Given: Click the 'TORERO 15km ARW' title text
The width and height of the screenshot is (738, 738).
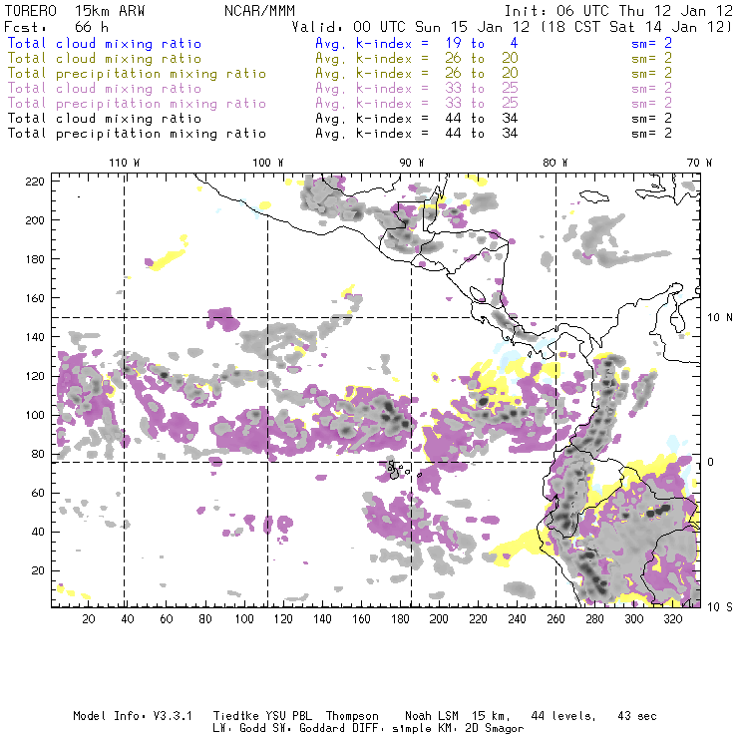Looking at the screenshot, I should 75,11.
